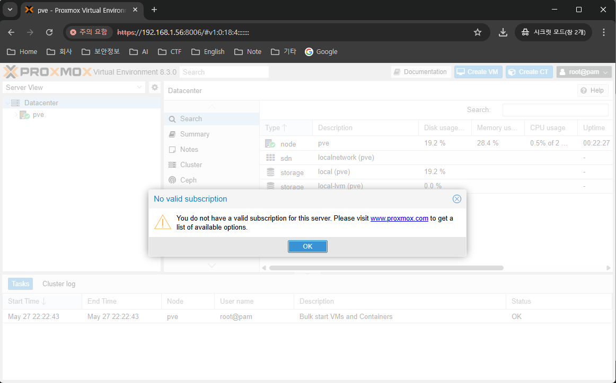The image size is (616, 383).
Task: Open the 시크릿 모드 incognito indicator
Action: click(x=553, y=32)
